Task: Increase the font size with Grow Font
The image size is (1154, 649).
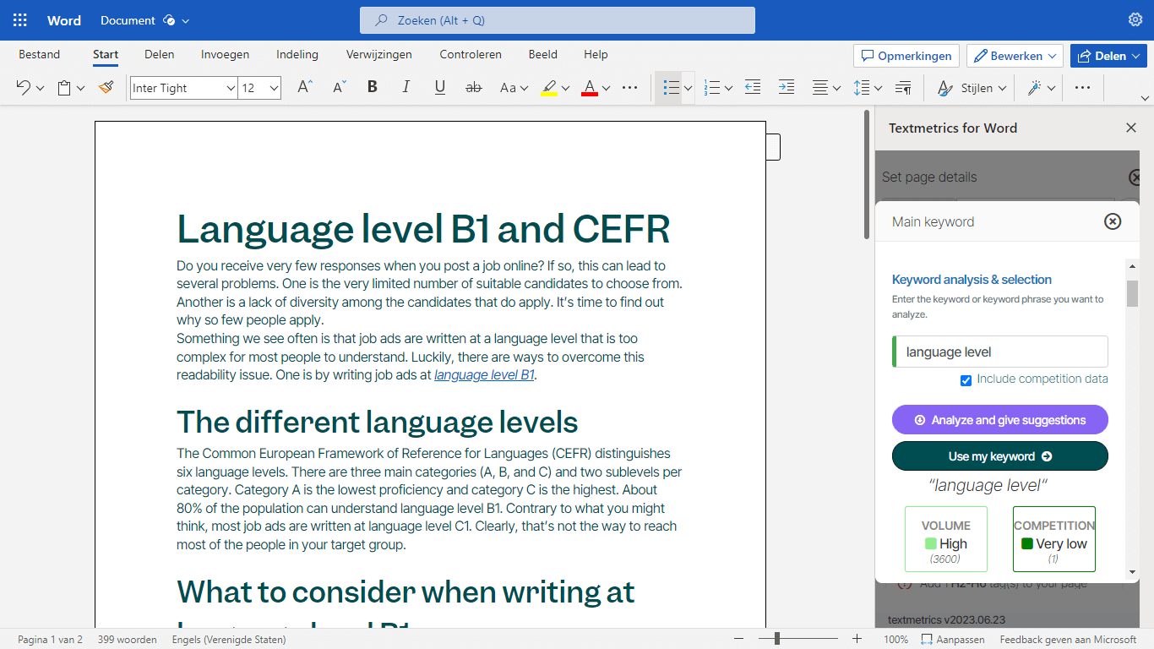Action: [x=304, y=87]
